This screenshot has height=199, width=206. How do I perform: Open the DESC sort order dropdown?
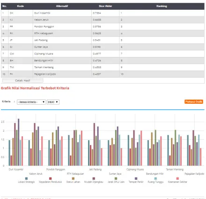pyautogui.click(x=53, y=102)
